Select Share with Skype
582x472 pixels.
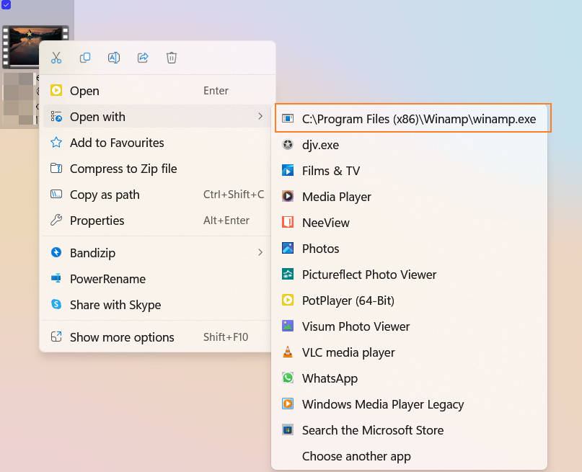[157, 304]
